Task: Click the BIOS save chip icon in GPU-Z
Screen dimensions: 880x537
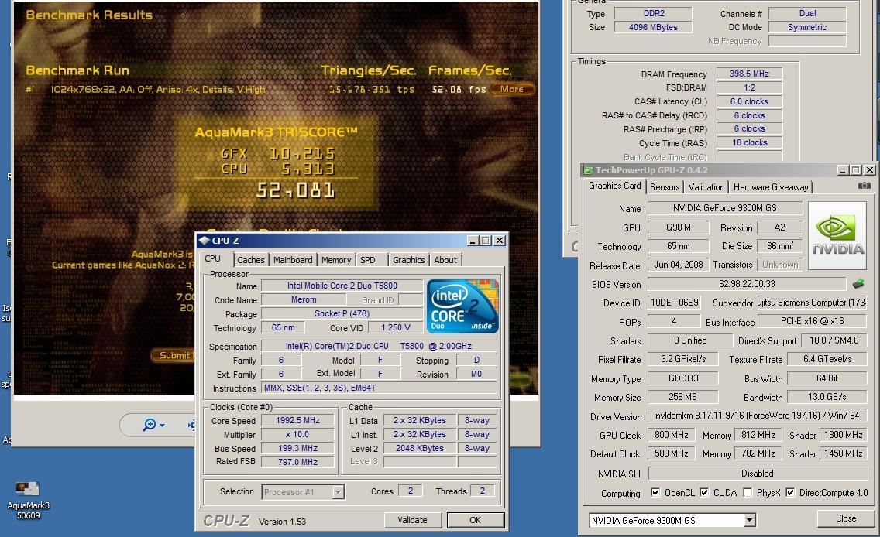Action: point(858,284)
